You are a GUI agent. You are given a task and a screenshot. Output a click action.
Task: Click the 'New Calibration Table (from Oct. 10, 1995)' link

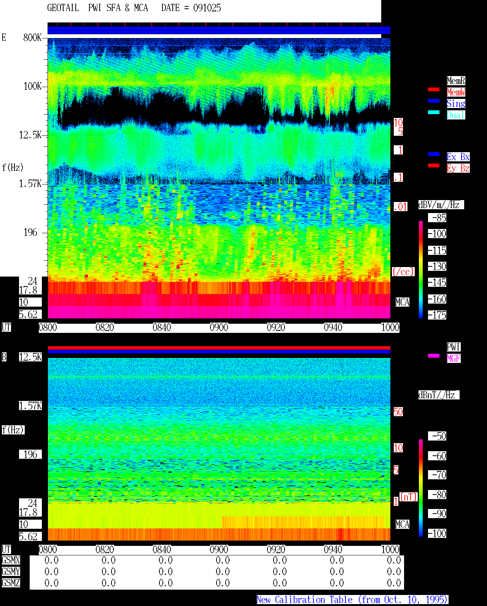click(352, 600)
